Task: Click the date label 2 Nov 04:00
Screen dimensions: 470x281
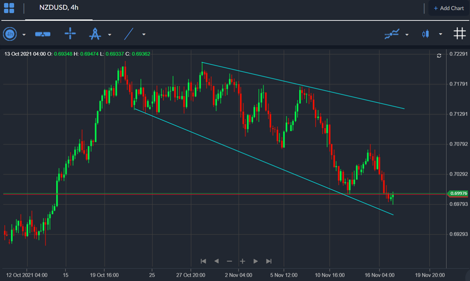Action: point(239,275)
